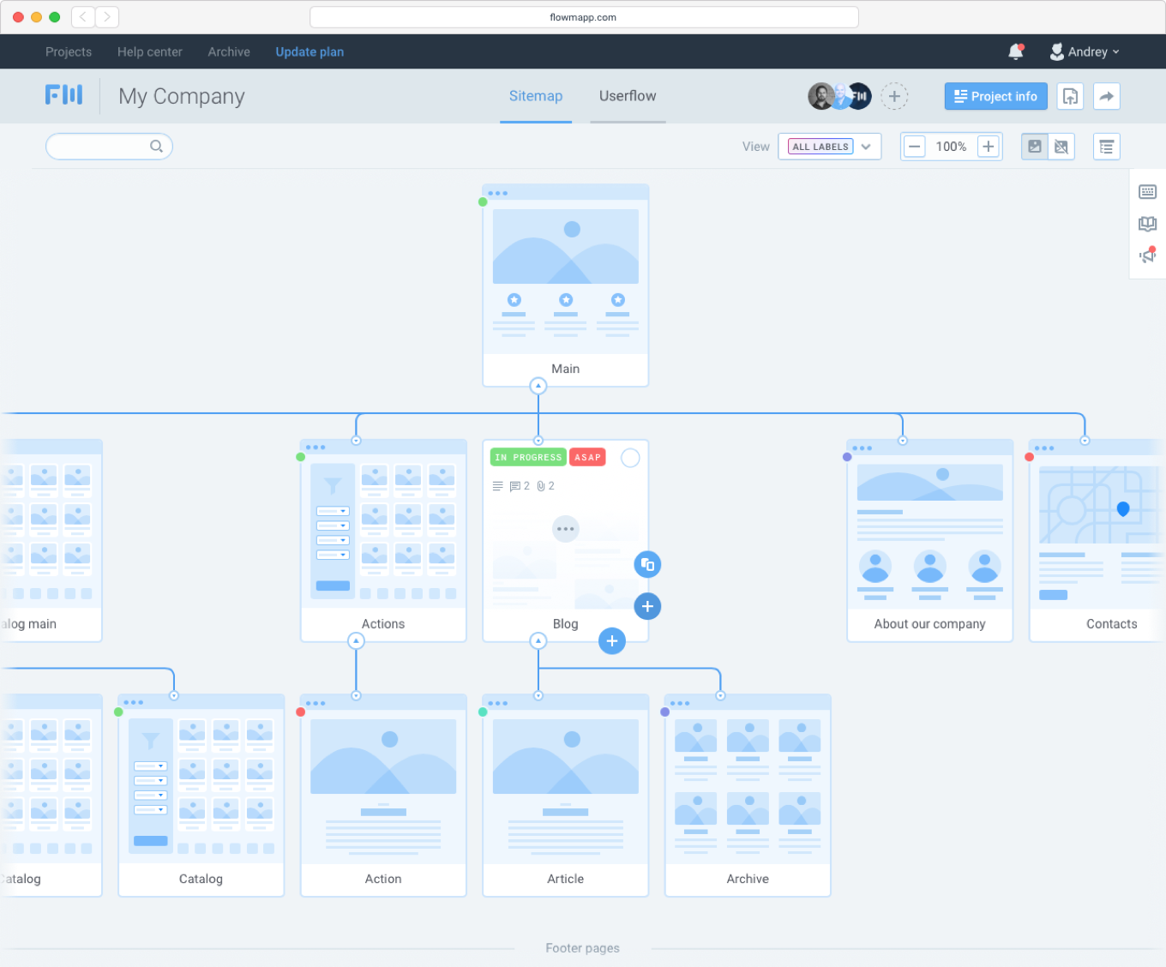Open the Actions page options dots
This screenshot has height=967, width=1166.
coord(316,447)
